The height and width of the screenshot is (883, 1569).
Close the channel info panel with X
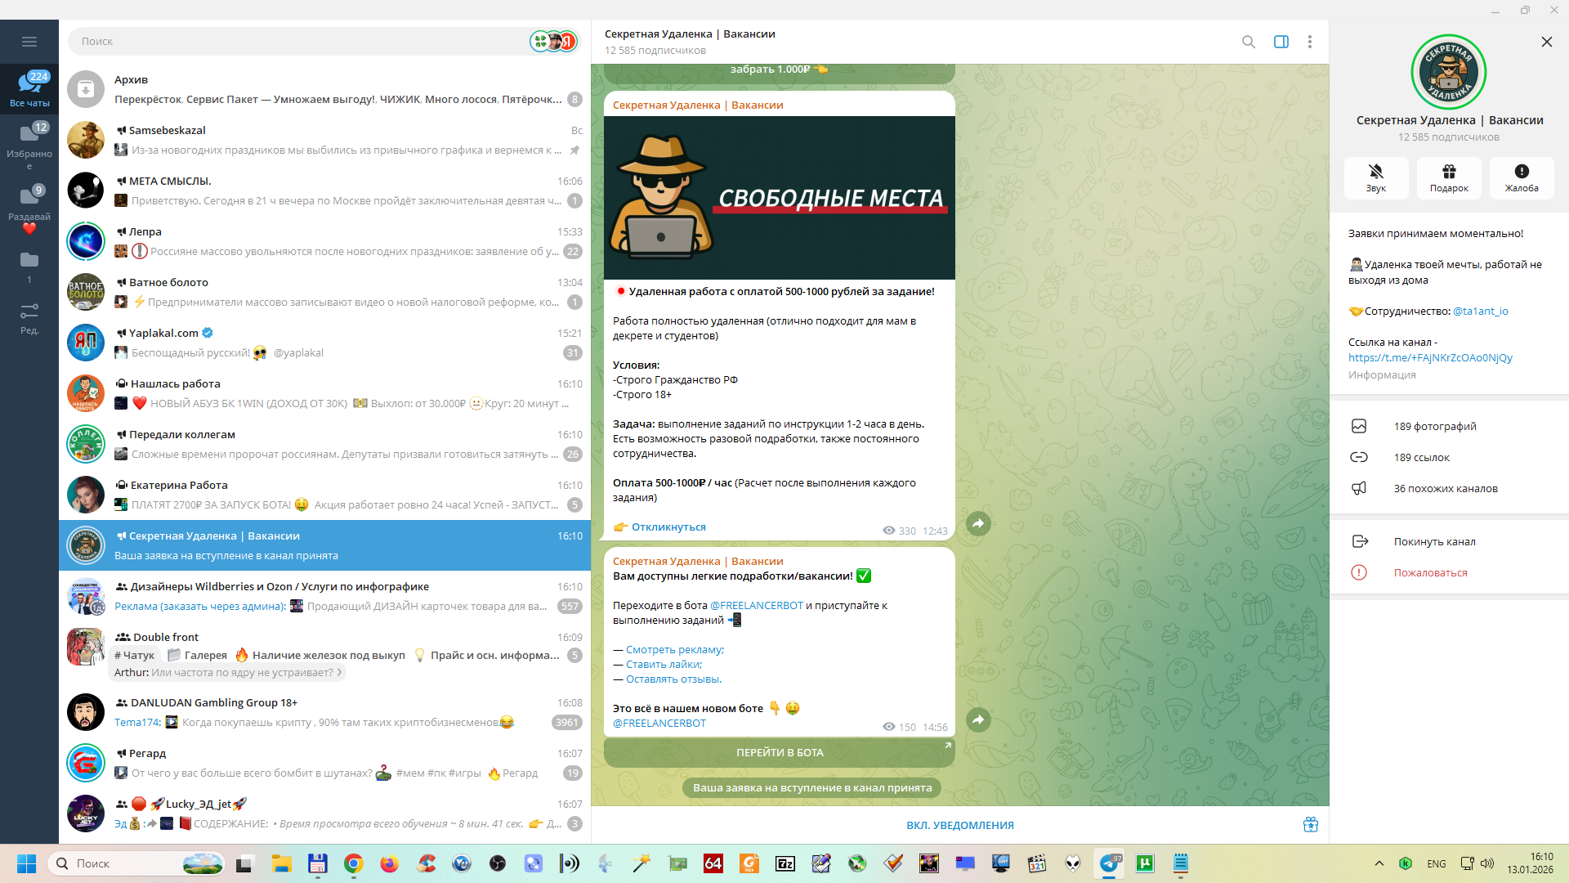pos(1546,42)
